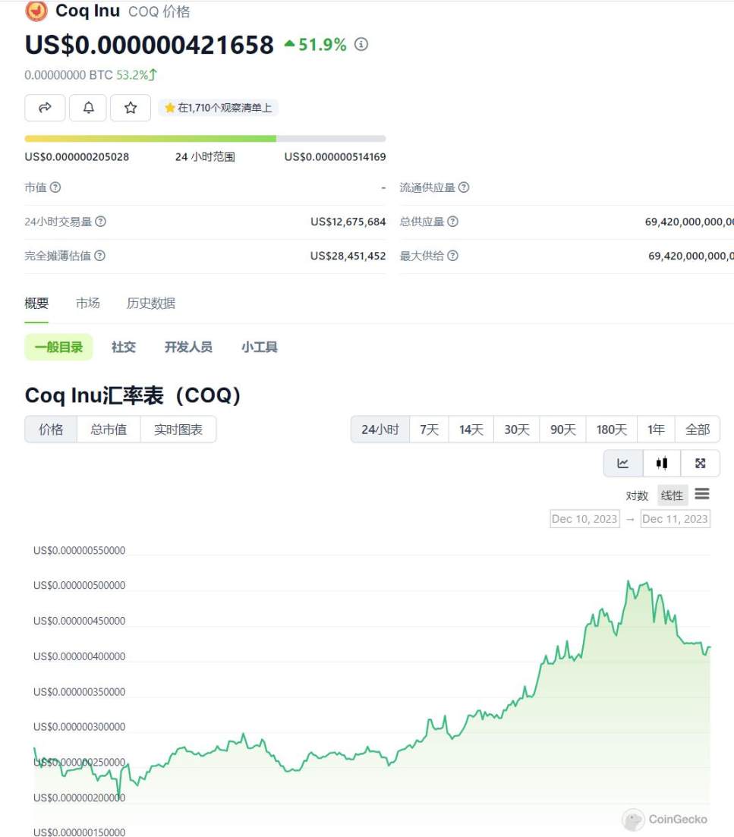Open the chart hamburger menu
Screen dimensions: 734x837
(702, 495)
